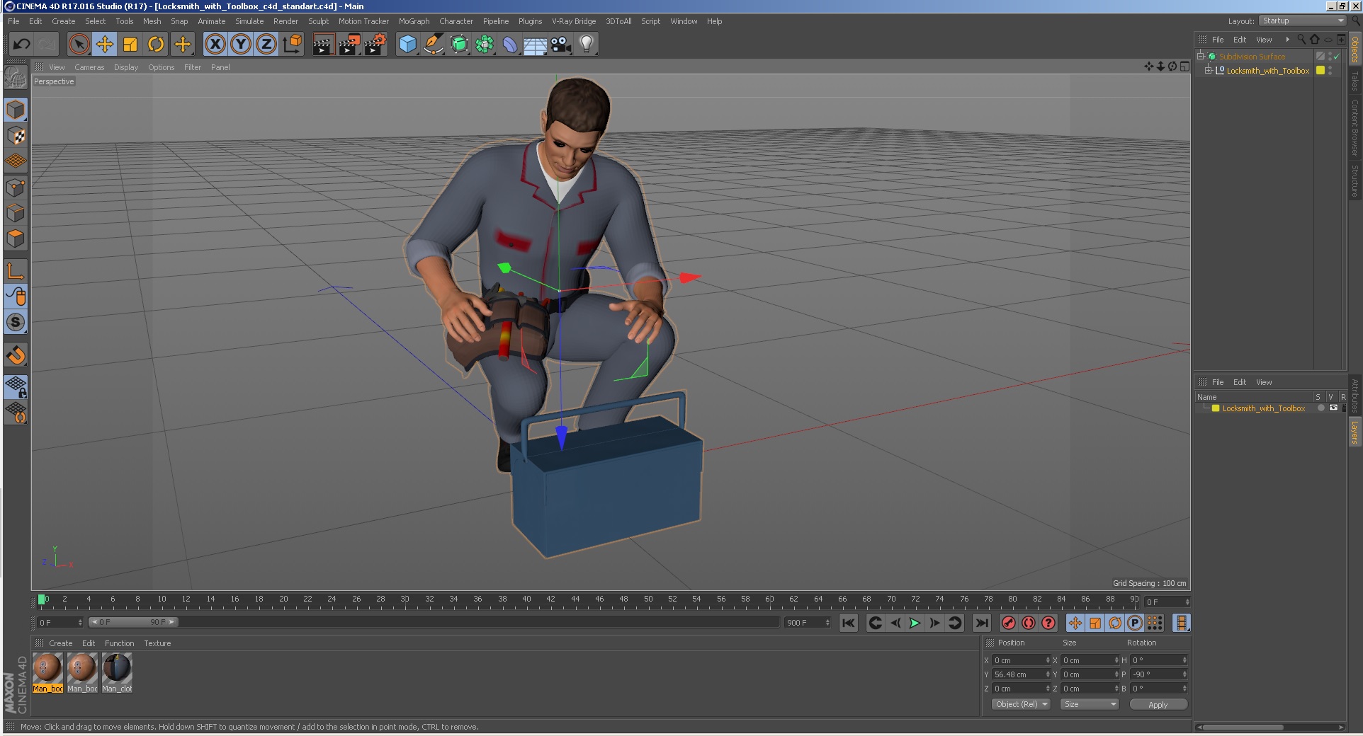Click yellow layer swatch of Locksmith_with_Toolbox object
Screen dimensions: 1363x736
tap(1320, 70)
